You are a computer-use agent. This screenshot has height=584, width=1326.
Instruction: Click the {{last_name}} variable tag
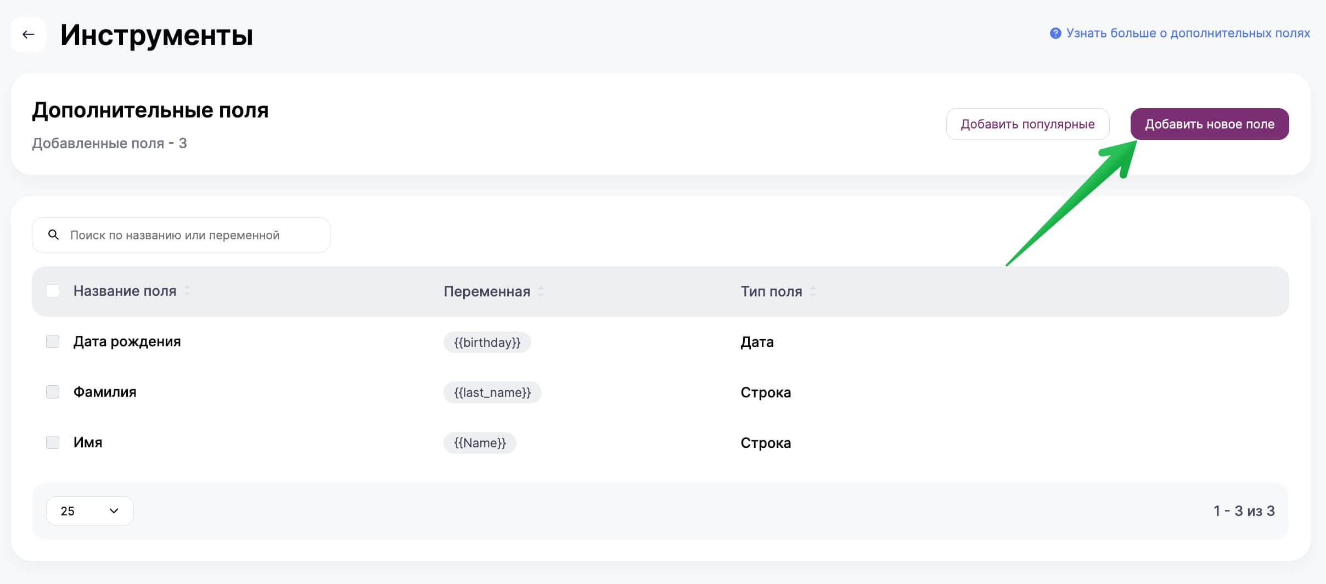pos(492,392)
